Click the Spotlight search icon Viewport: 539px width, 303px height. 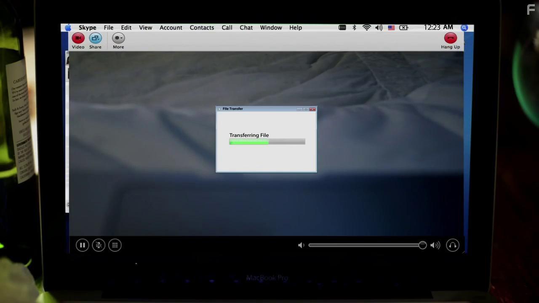tap(464, 28)
